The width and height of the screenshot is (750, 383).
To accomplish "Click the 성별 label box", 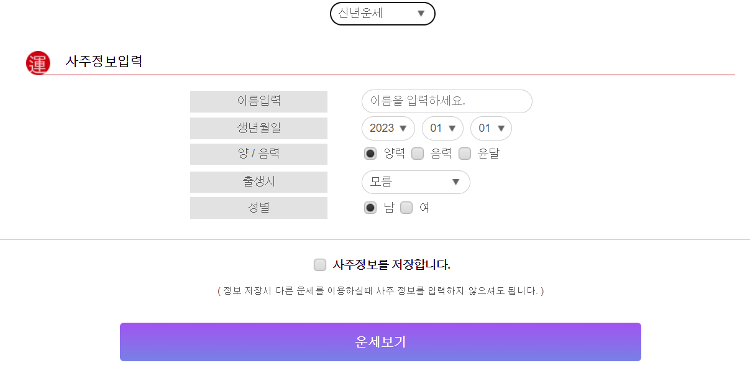I will [258, 208].
